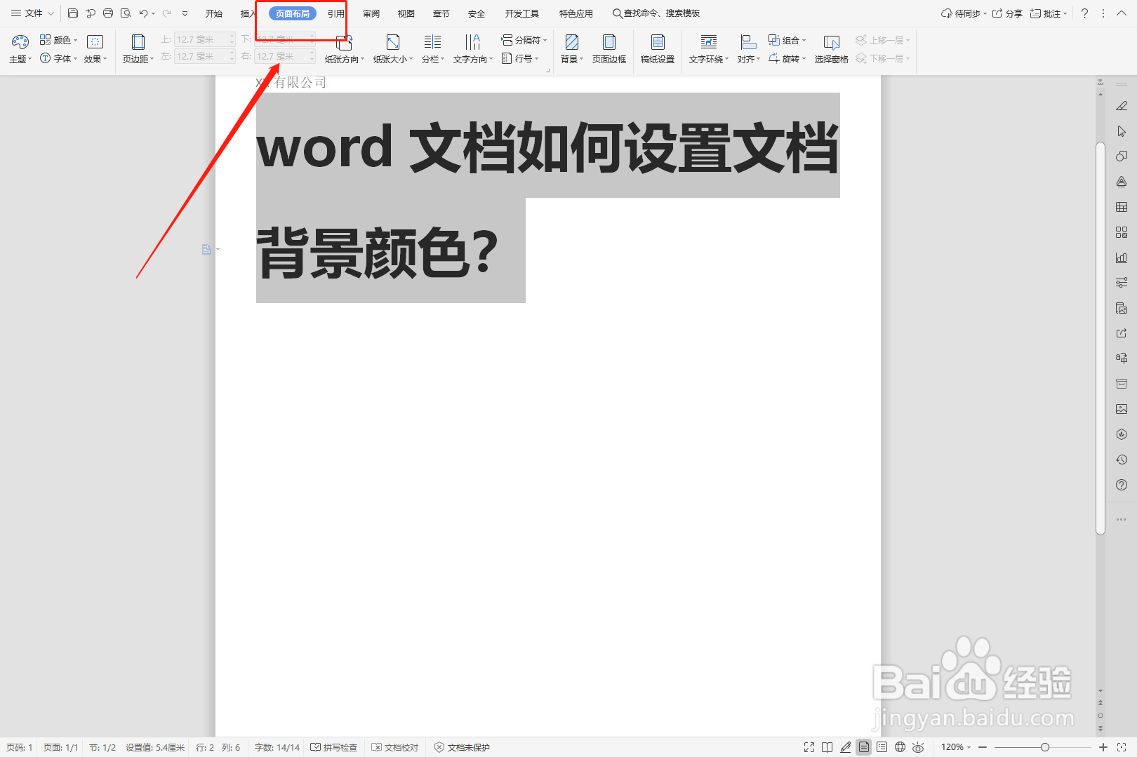Image resolution: width=1137 pixels, height=757 pixels.
Task: Click the bar chart icon in right sidebar
Action: click(x=1122, y=257)
